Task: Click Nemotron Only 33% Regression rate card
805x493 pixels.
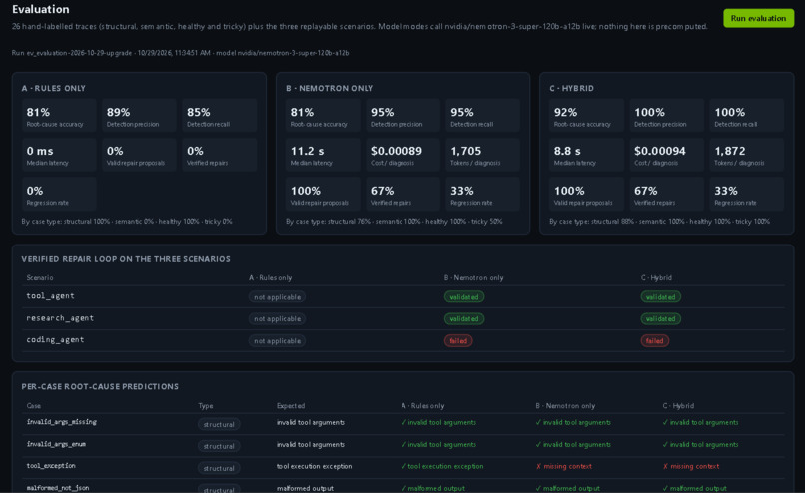Action: (x=483, y=194)
